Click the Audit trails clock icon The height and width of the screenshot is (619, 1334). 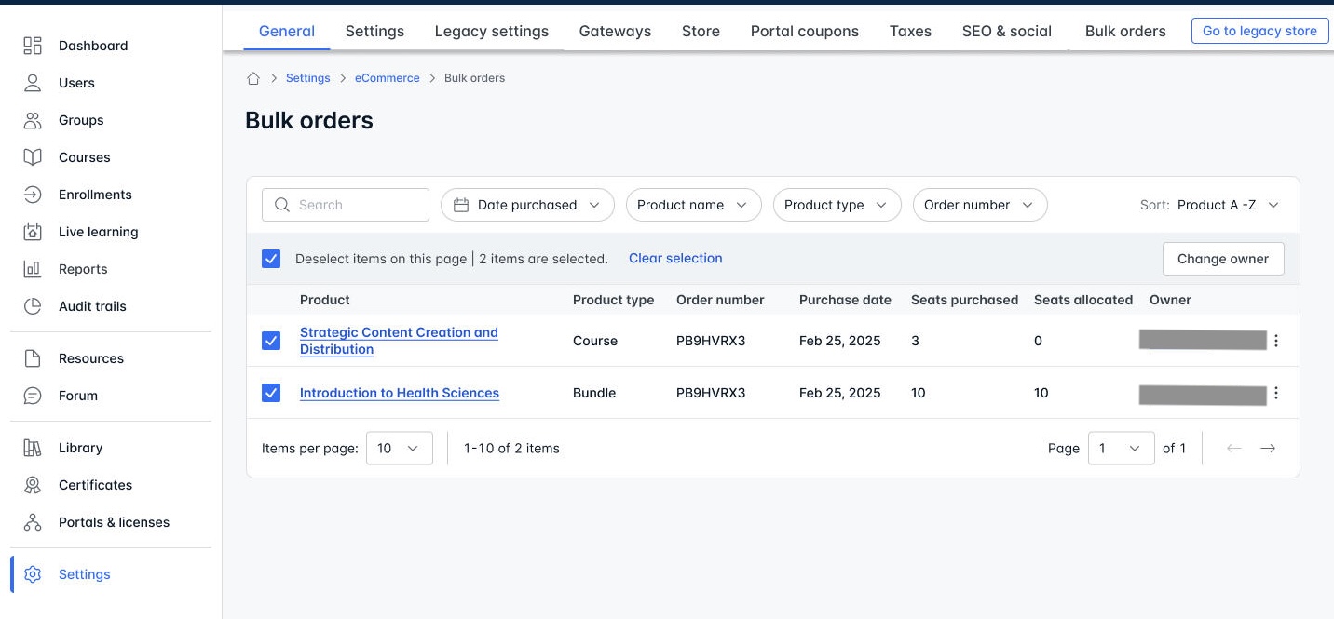pos(33,306)
